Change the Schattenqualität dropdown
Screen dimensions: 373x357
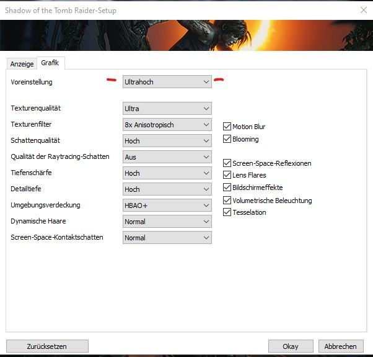point(167,141)
